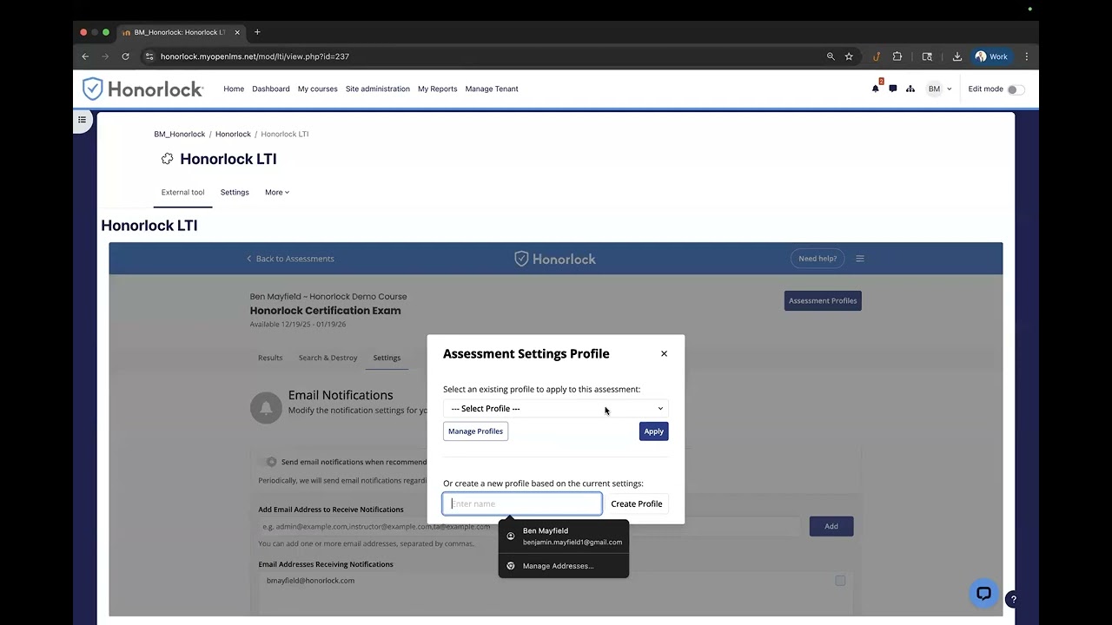Open the Chrome three-dot menu
This screenshot has width=1112, height=625.
click(1026, 56)
